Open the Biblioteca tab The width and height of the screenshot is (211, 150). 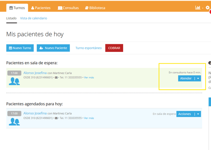pos(95,8)
